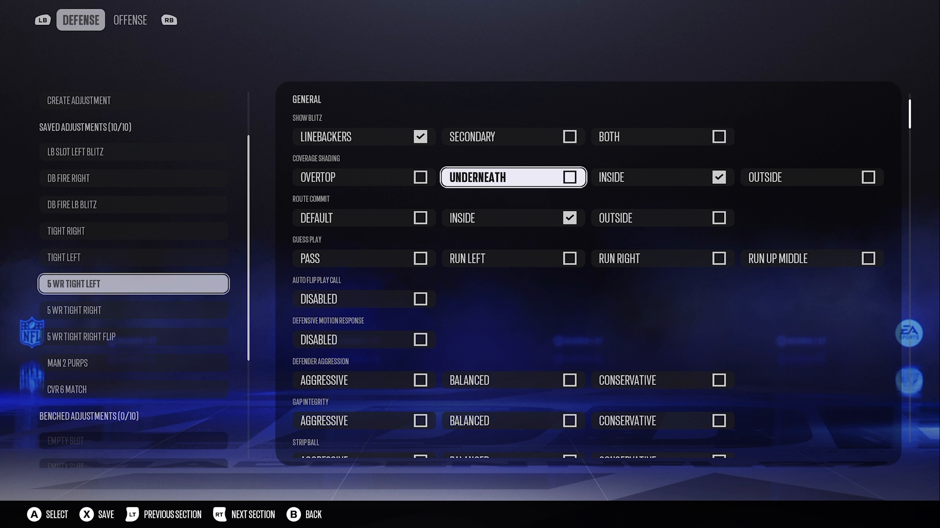Select LB Slot Left Blitz adjustment

133,152
